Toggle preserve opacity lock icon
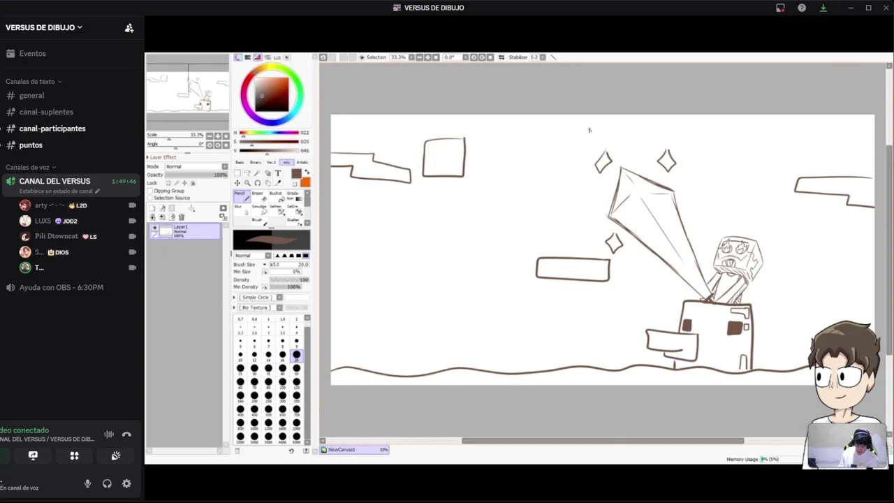Screen dimensions: 894x503 (x=168, y=183)
